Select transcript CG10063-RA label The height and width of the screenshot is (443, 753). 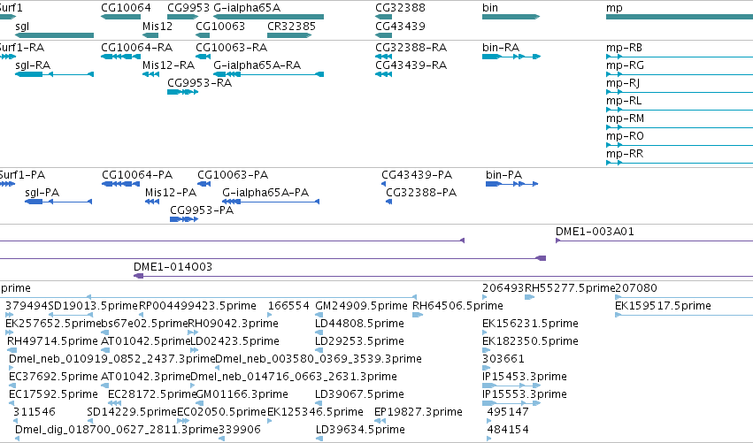tap(231, 48)
